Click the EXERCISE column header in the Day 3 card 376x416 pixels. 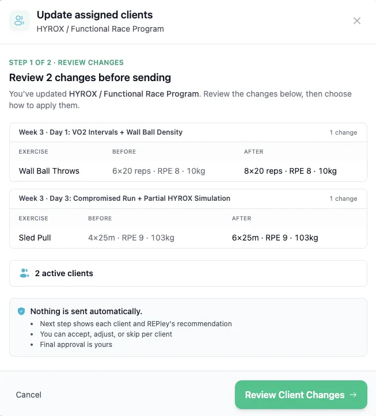coord(33,218)
